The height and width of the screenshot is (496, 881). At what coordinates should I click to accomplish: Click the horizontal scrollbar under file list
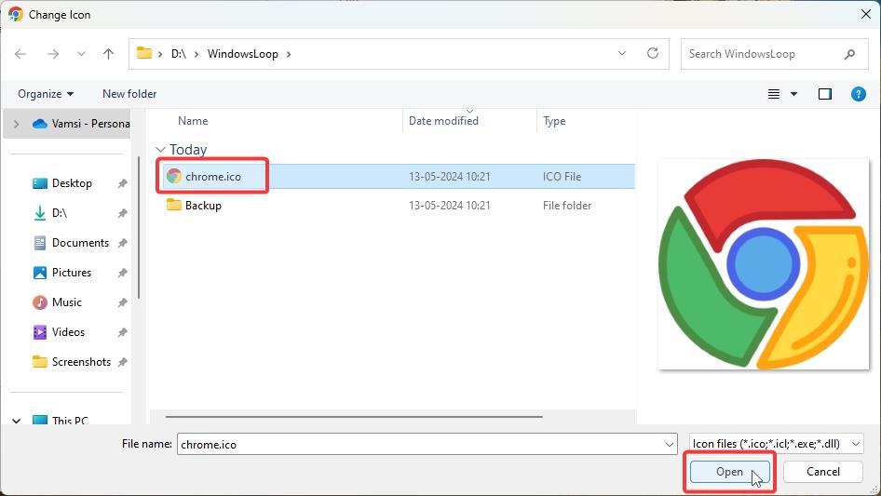click(354, 417)
